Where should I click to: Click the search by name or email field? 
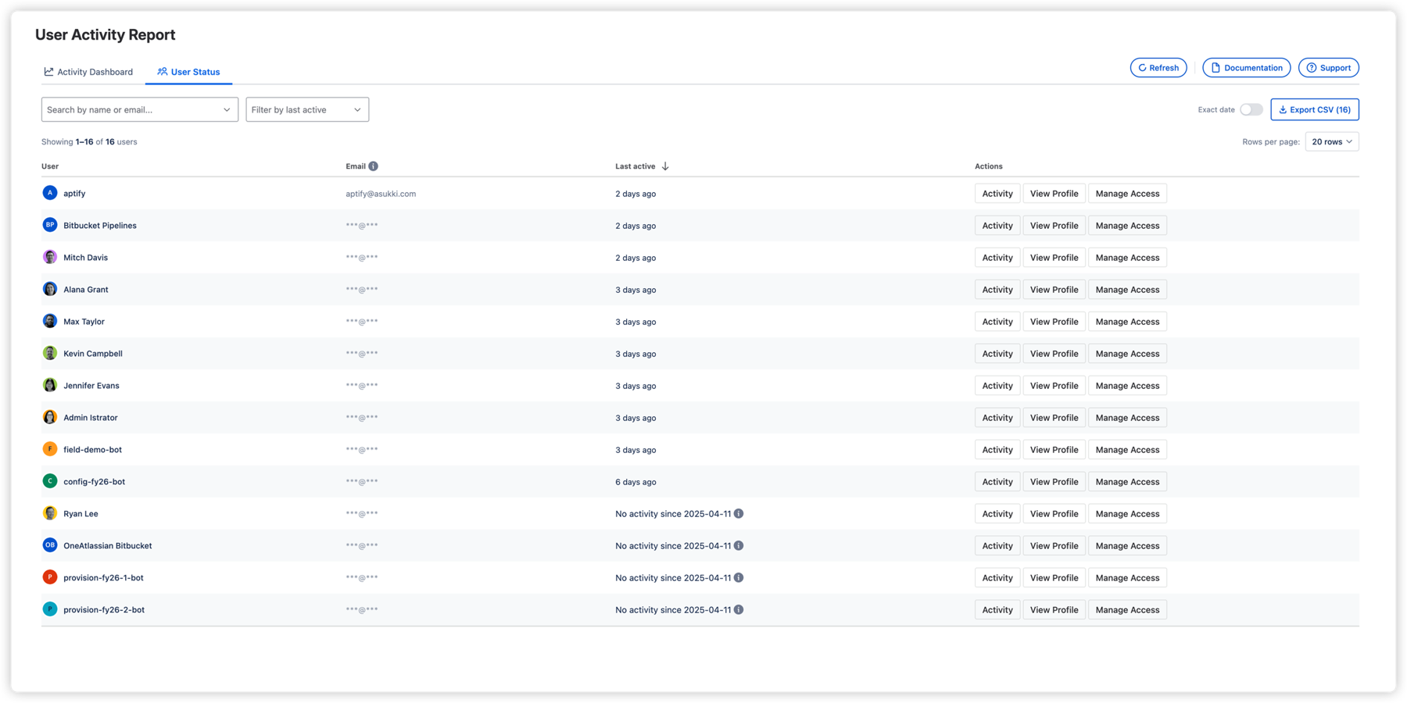point(125,109)
